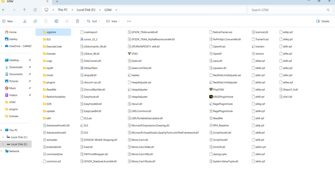Select the dinput8.dll file
Screen dimensions: 335x170
[88, 75]
